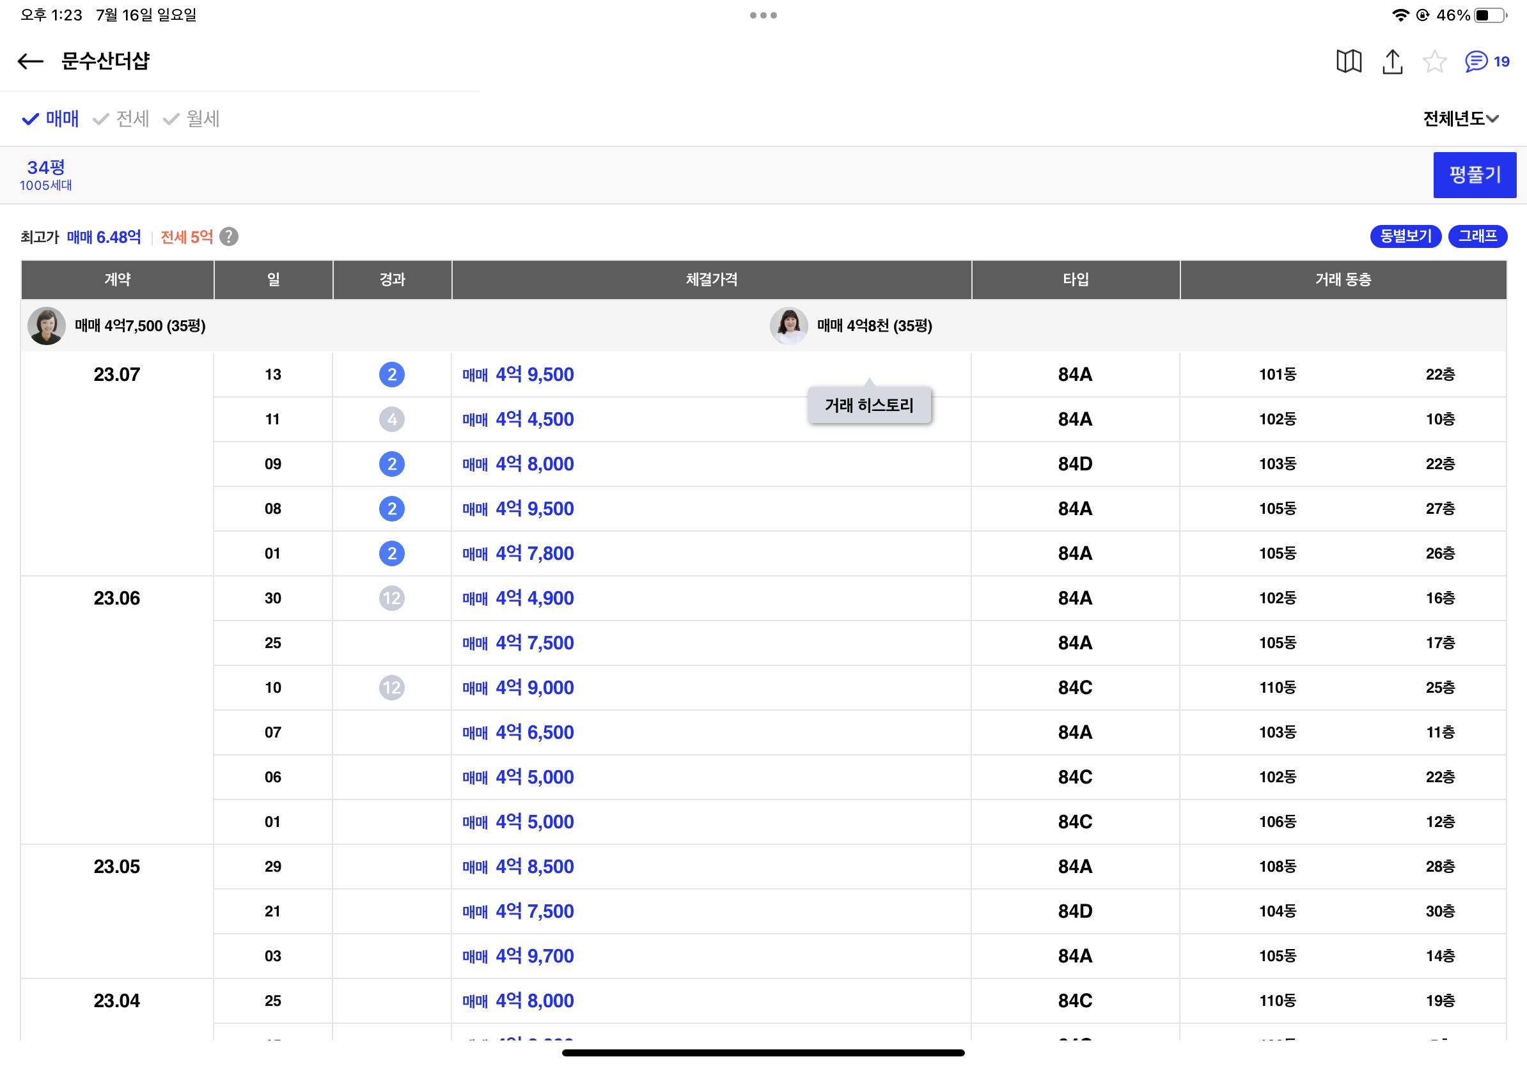1527x1066 pixels.
Task: Tap the gray 12 badge for June 30
Action: [x=392, y=598]
